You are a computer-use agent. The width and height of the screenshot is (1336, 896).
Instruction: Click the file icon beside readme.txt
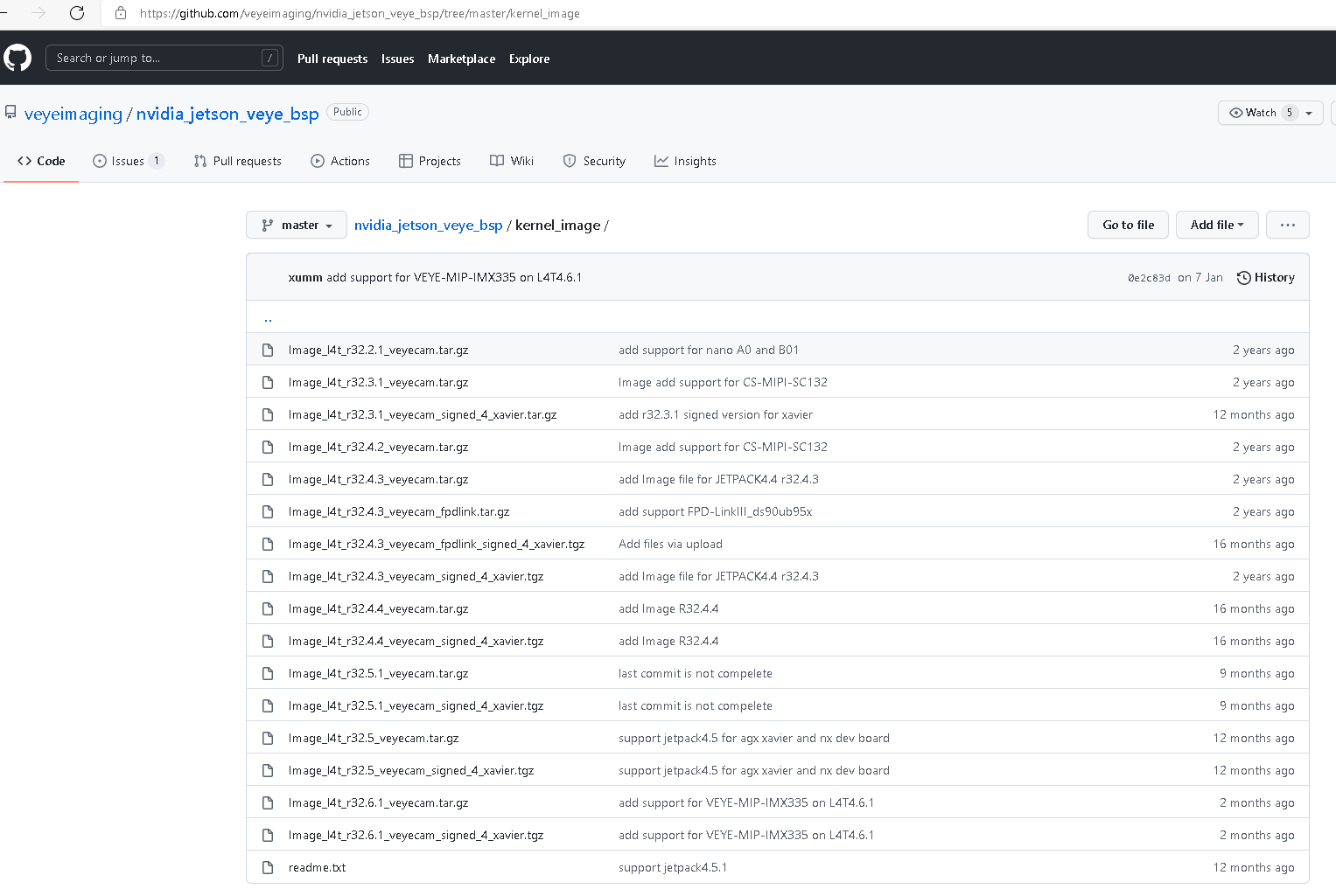268,868
